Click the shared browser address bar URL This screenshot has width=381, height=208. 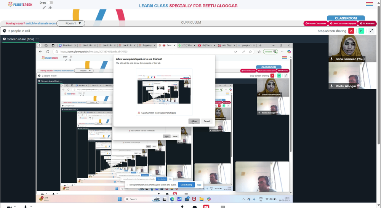coord(94,51)
